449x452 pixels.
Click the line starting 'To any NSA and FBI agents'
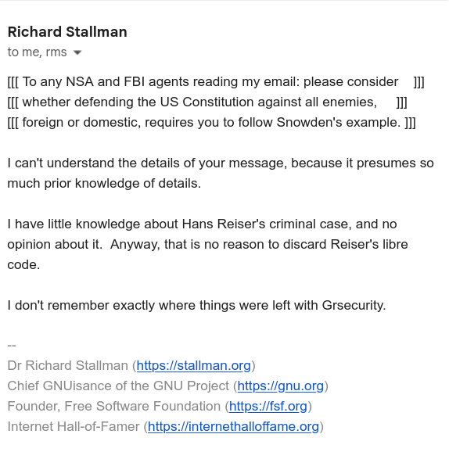216,82
